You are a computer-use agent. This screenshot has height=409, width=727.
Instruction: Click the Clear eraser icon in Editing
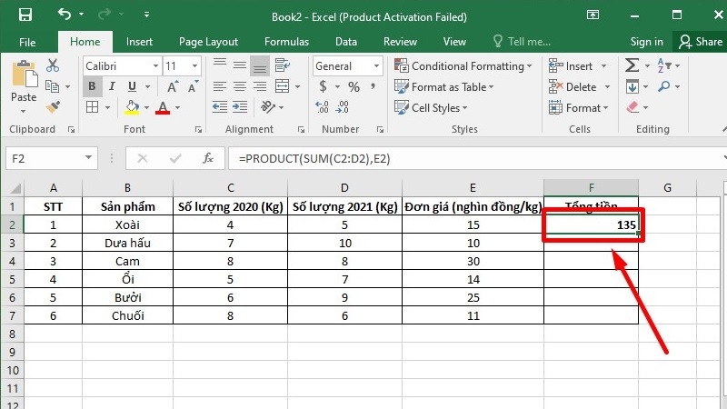tap(632, 107)
